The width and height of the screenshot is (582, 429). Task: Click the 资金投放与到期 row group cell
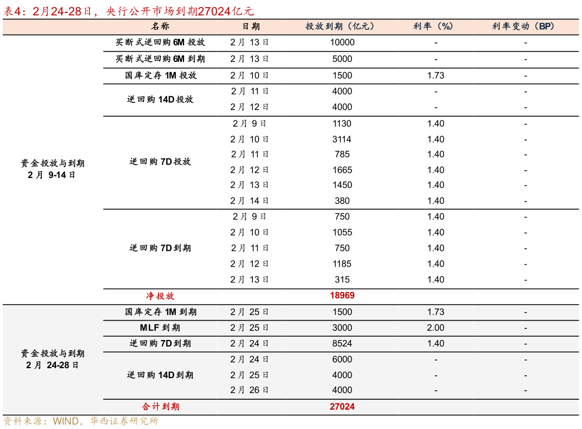point(53,359)
